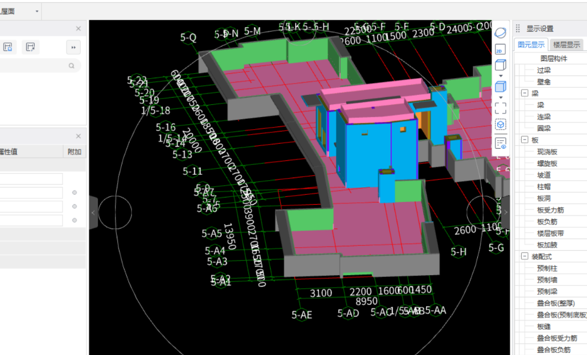
Task: Open the display settings list-eye icon
Action: 501,143
